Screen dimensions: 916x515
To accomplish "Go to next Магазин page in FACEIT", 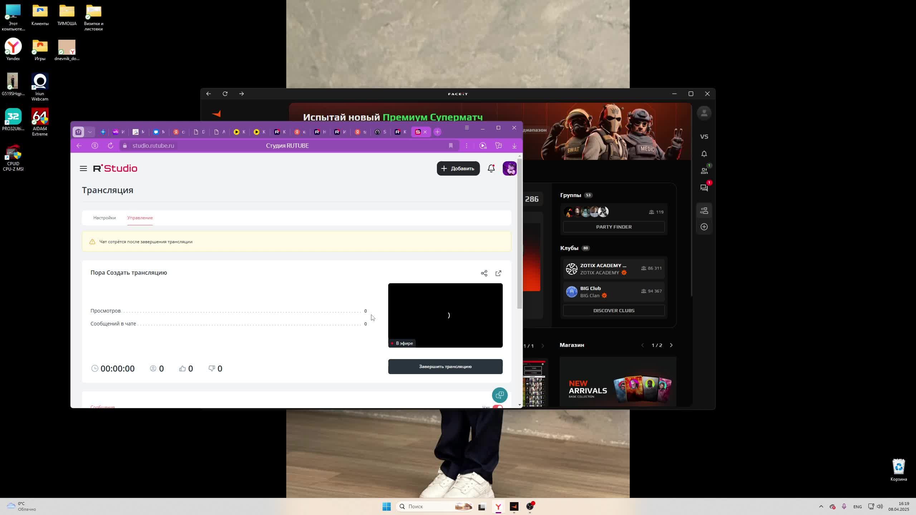I will pos(671,345).
